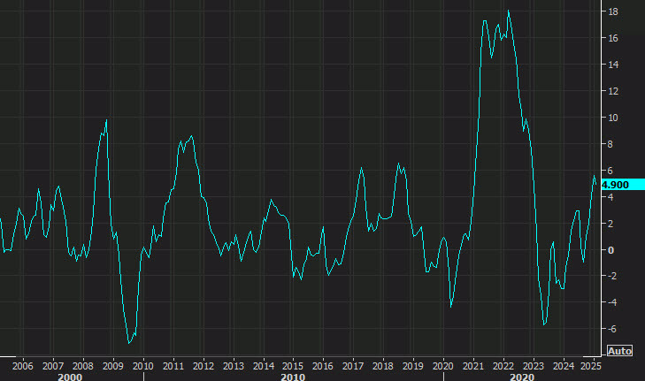Select the 2006 year label
This screenshot has width=645, height=381.
click(23, 366)
